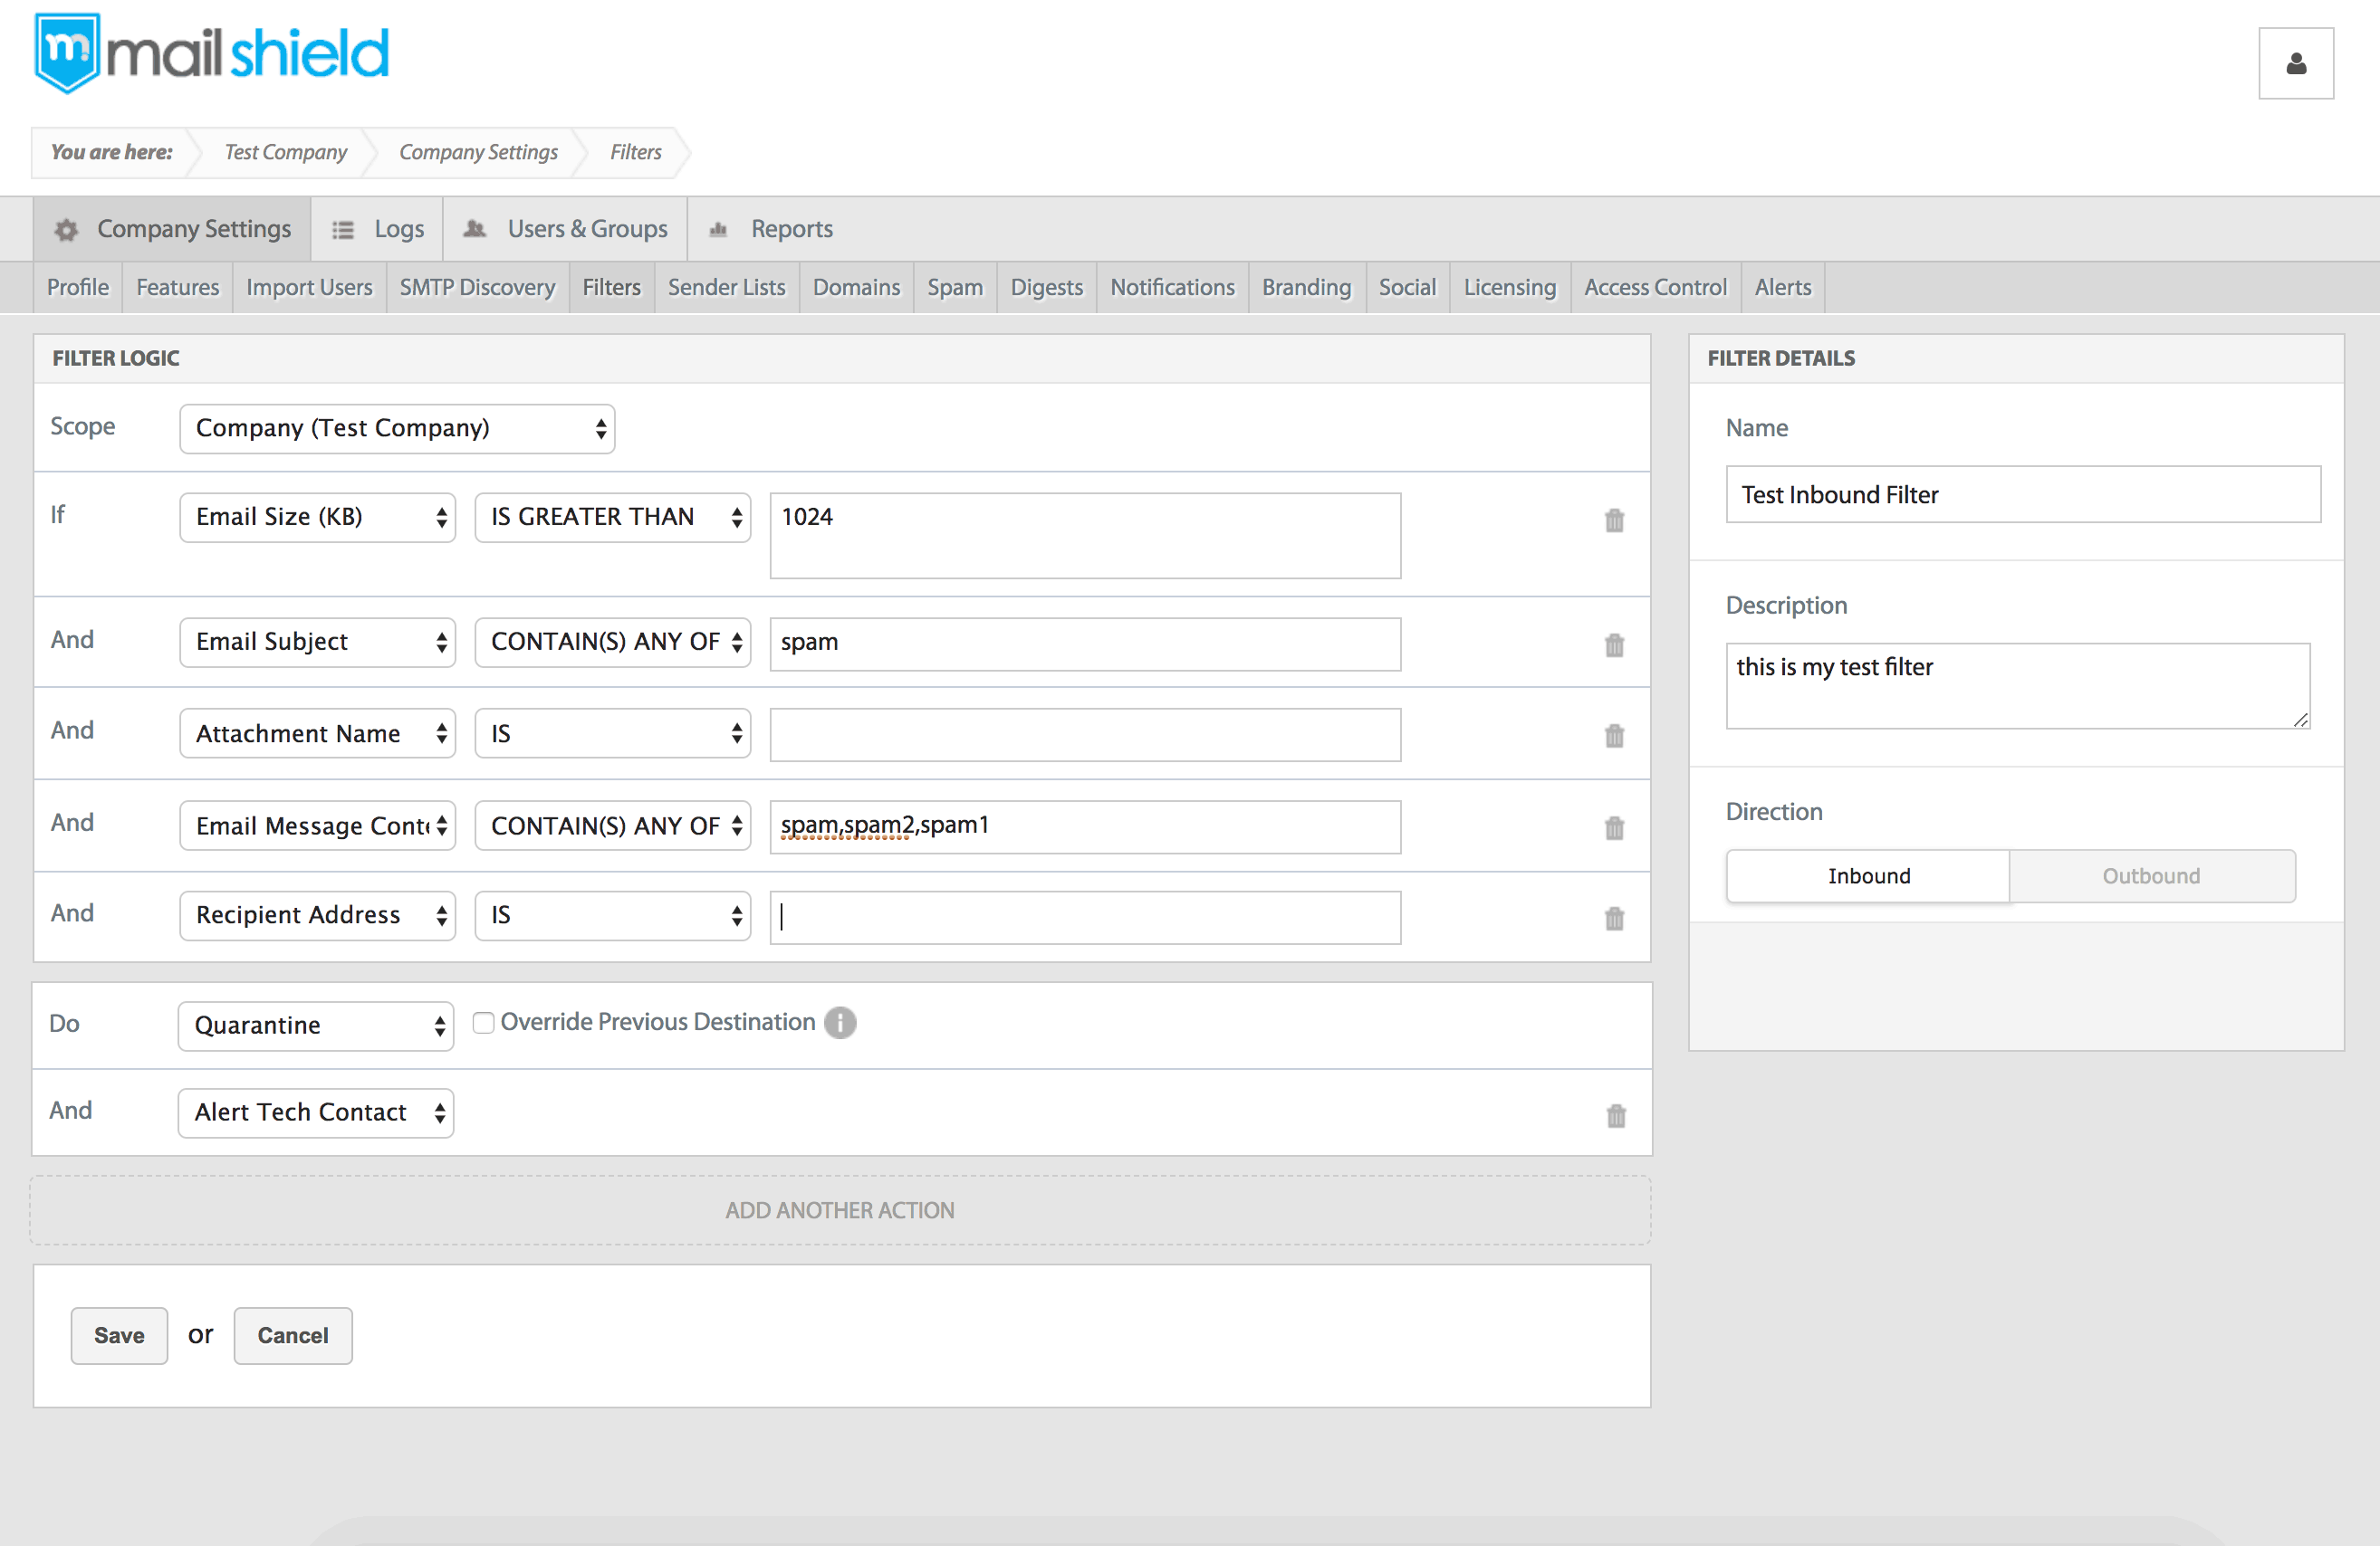Go to the Alerts sub-tab
The width and height of the screenshot is (2380, 1546).
point(1782,287)
